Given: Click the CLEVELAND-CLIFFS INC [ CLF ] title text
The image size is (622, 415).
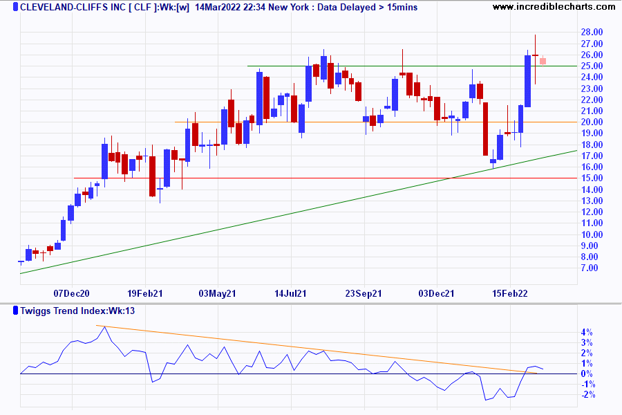Looking at the screenshot, I should point(89,7).
